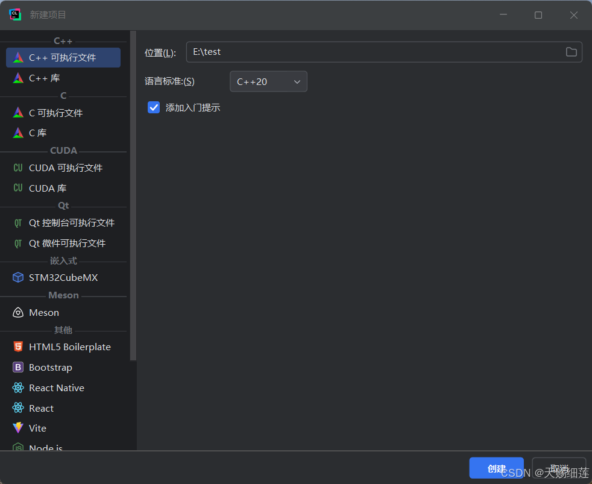Screen dimensions: 592x484
Task: Select React project type
Action: click(63, 408)
